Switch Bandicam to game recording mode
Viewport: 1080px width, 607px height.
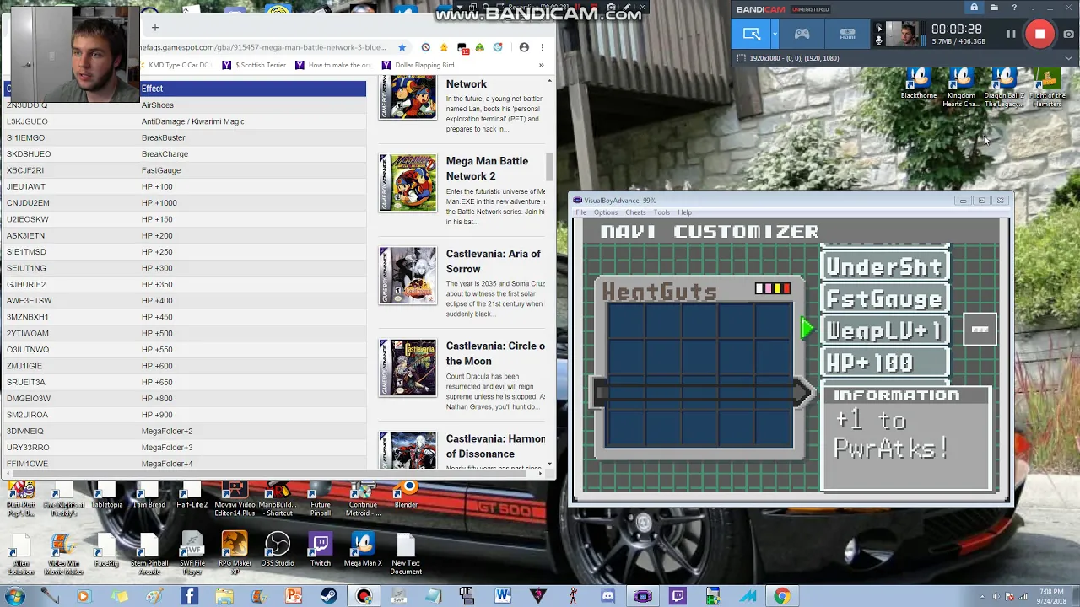click(x=802, y=34)
